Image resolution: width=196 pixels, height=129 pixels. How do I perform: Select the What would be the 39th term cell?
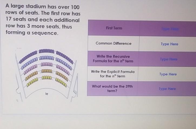coord(112,88)
